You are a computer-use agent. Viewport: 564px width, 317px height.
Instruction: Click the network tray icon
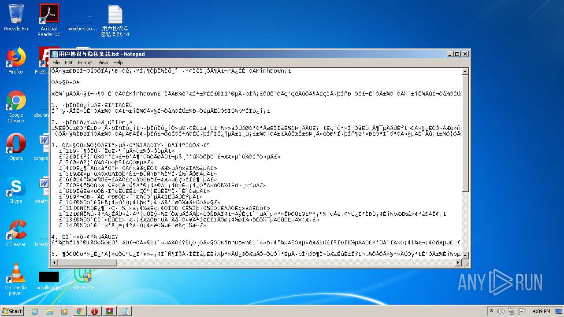(512, 311)
